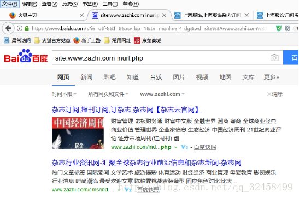Click the green shield icon in address bar
The width and height of the screenshot is (299, 198).
pyautogui.click(x=279, y=28)
